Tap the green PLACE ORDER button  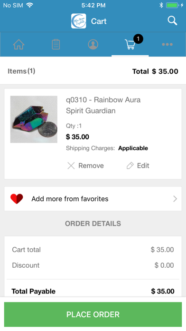pyautogui.click(x=93, y=314)
